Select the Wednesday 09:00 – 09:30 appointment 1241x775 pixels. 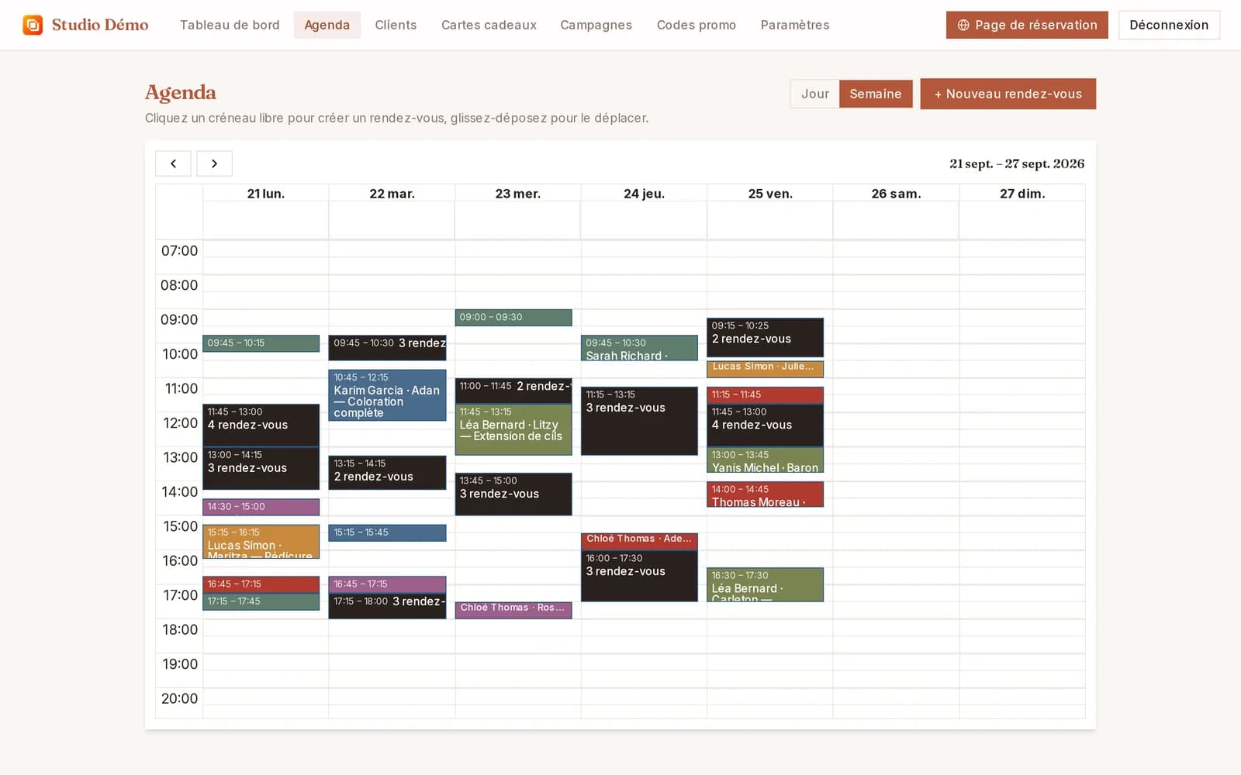pos(513,318)
